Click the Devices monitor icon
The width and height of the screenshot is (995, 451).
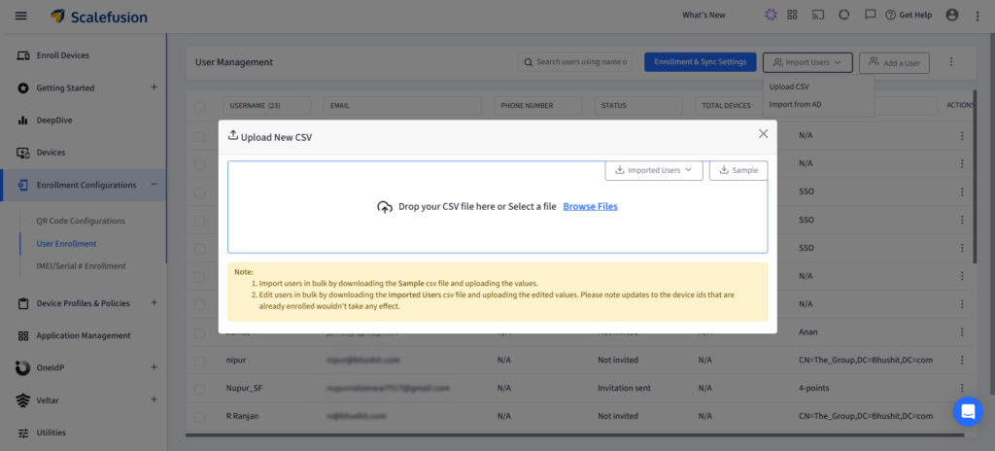pos(23,153)
